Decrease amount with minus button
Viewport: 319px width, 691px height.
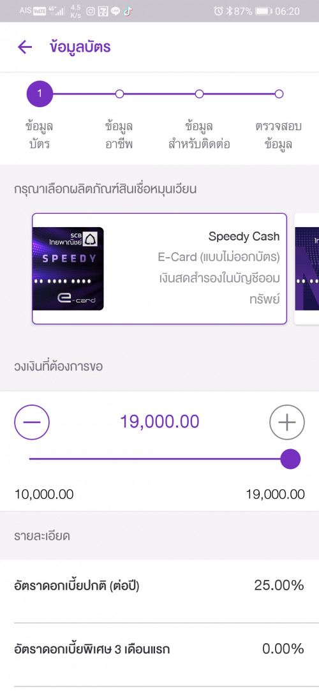click(32, 422)
